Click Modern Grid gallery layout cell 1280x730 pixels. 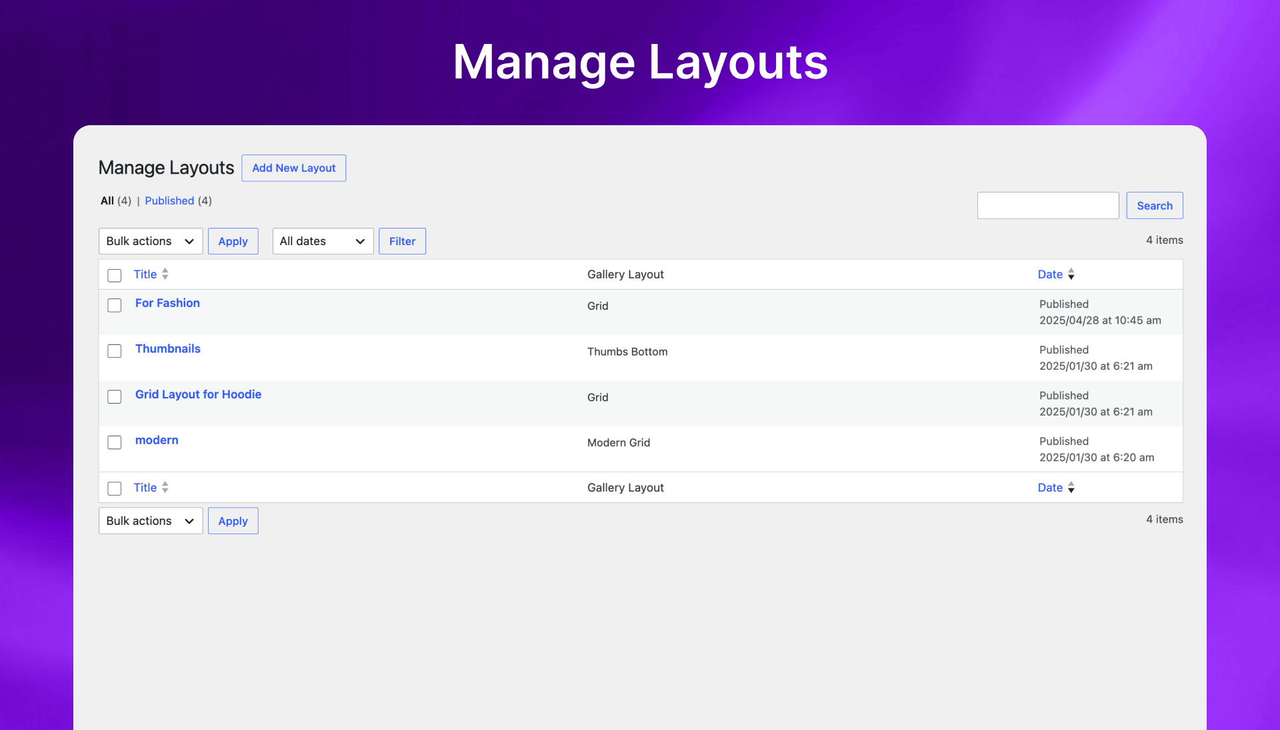click(x=619, y=443)
